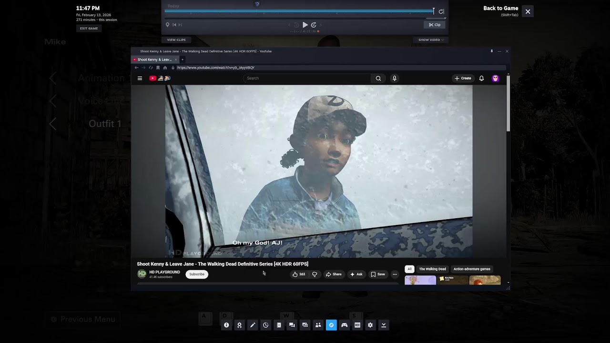The height and width of the screenshot is (343, 610).
Task: Reload the browser page
Action: [151, 68]
